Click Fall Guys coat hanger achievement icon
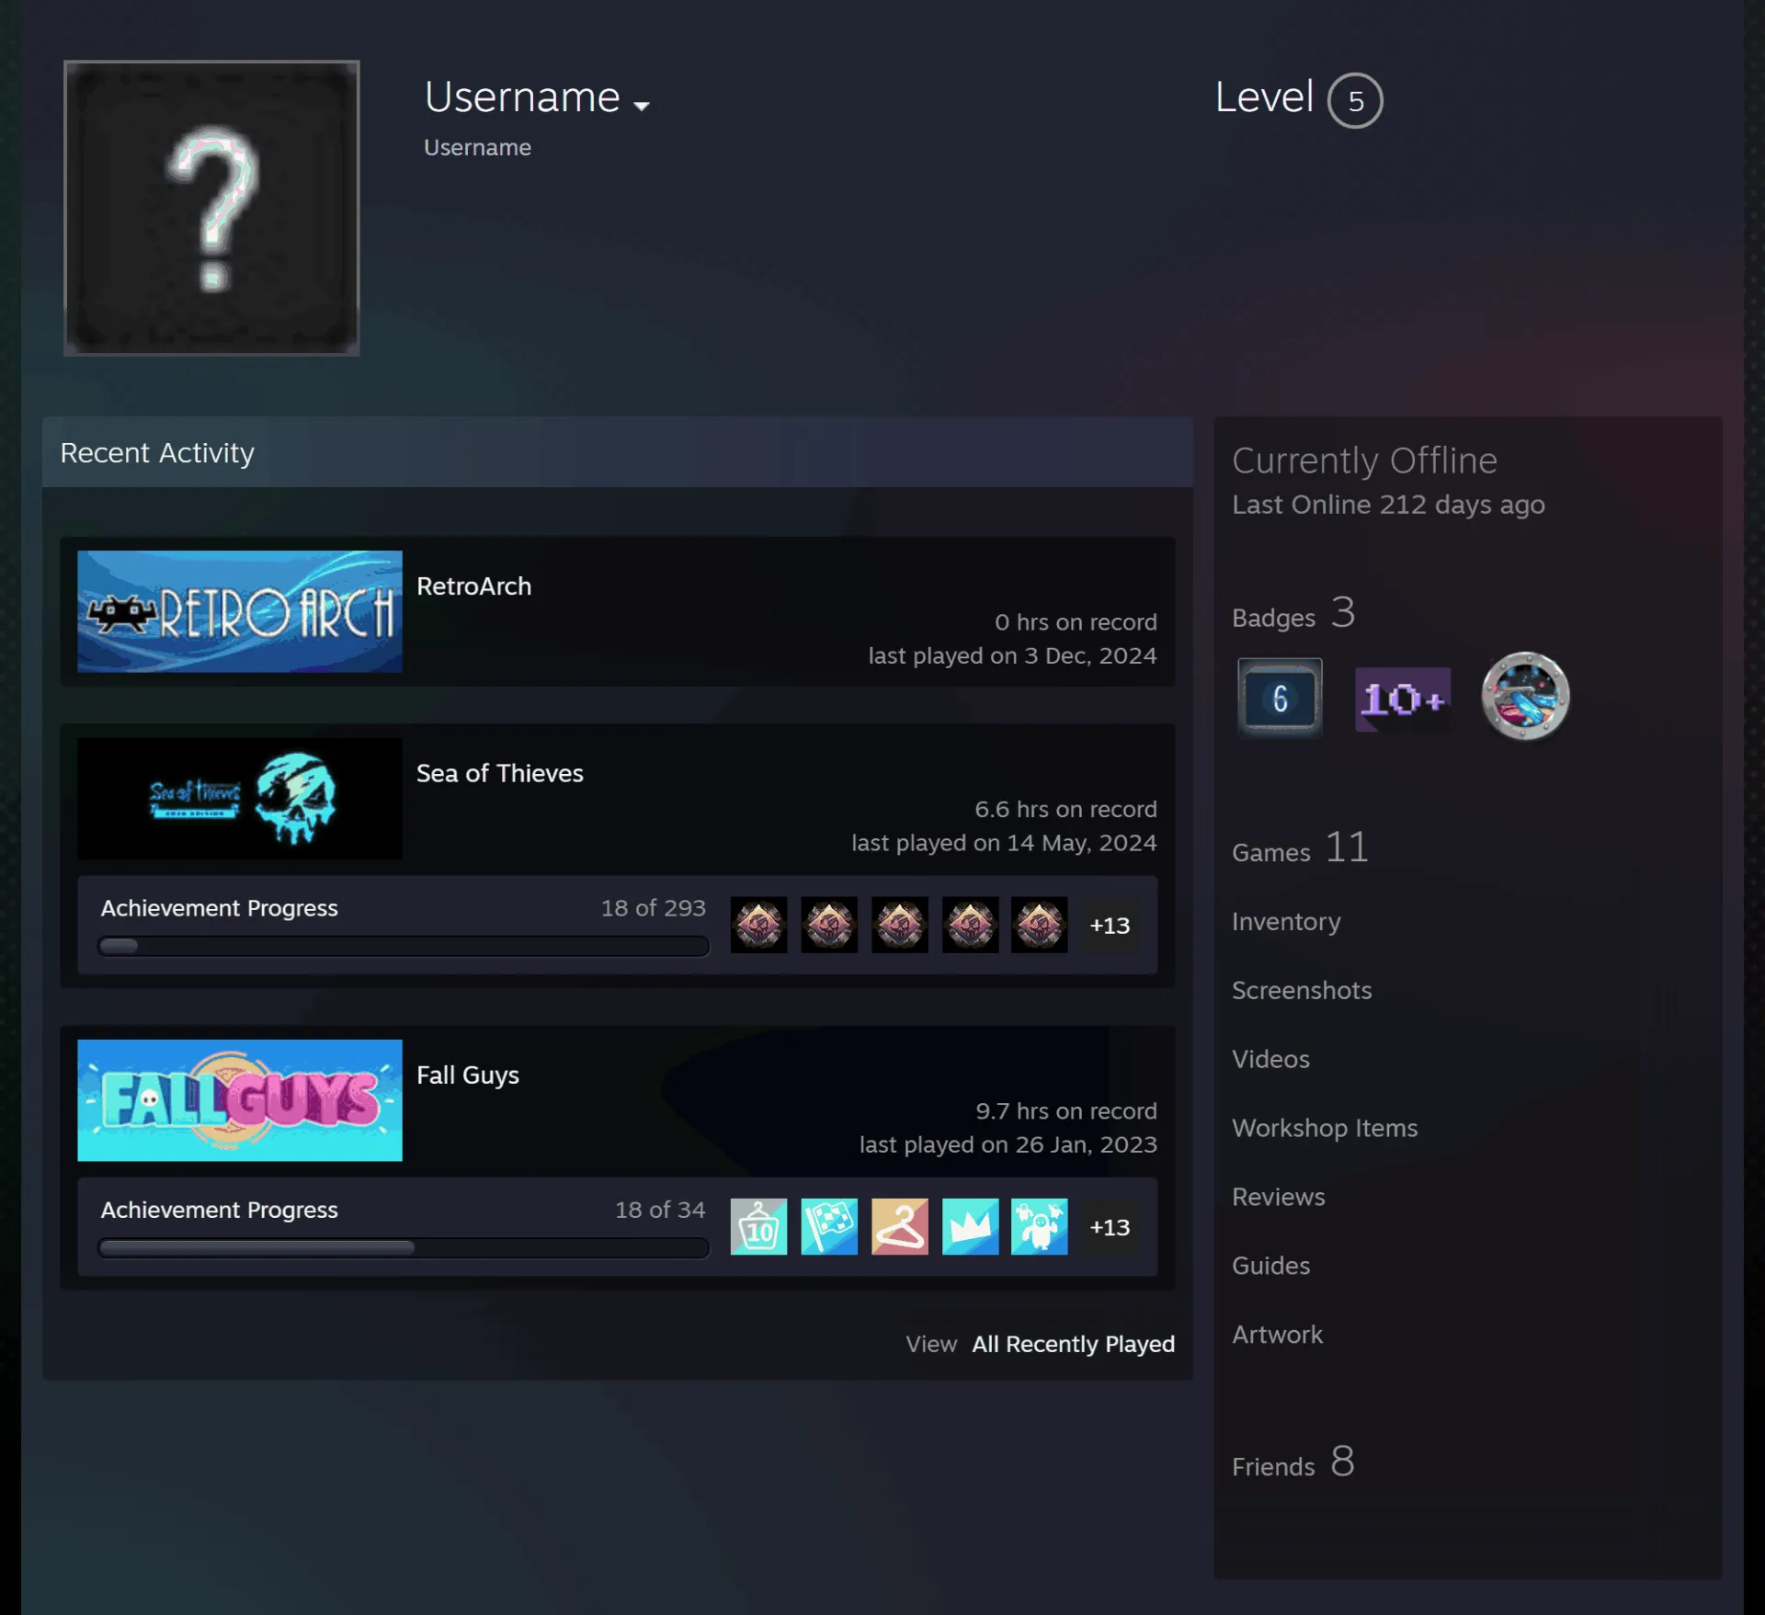This screenshot has height=1615, width=1765. coord(900,1226)
